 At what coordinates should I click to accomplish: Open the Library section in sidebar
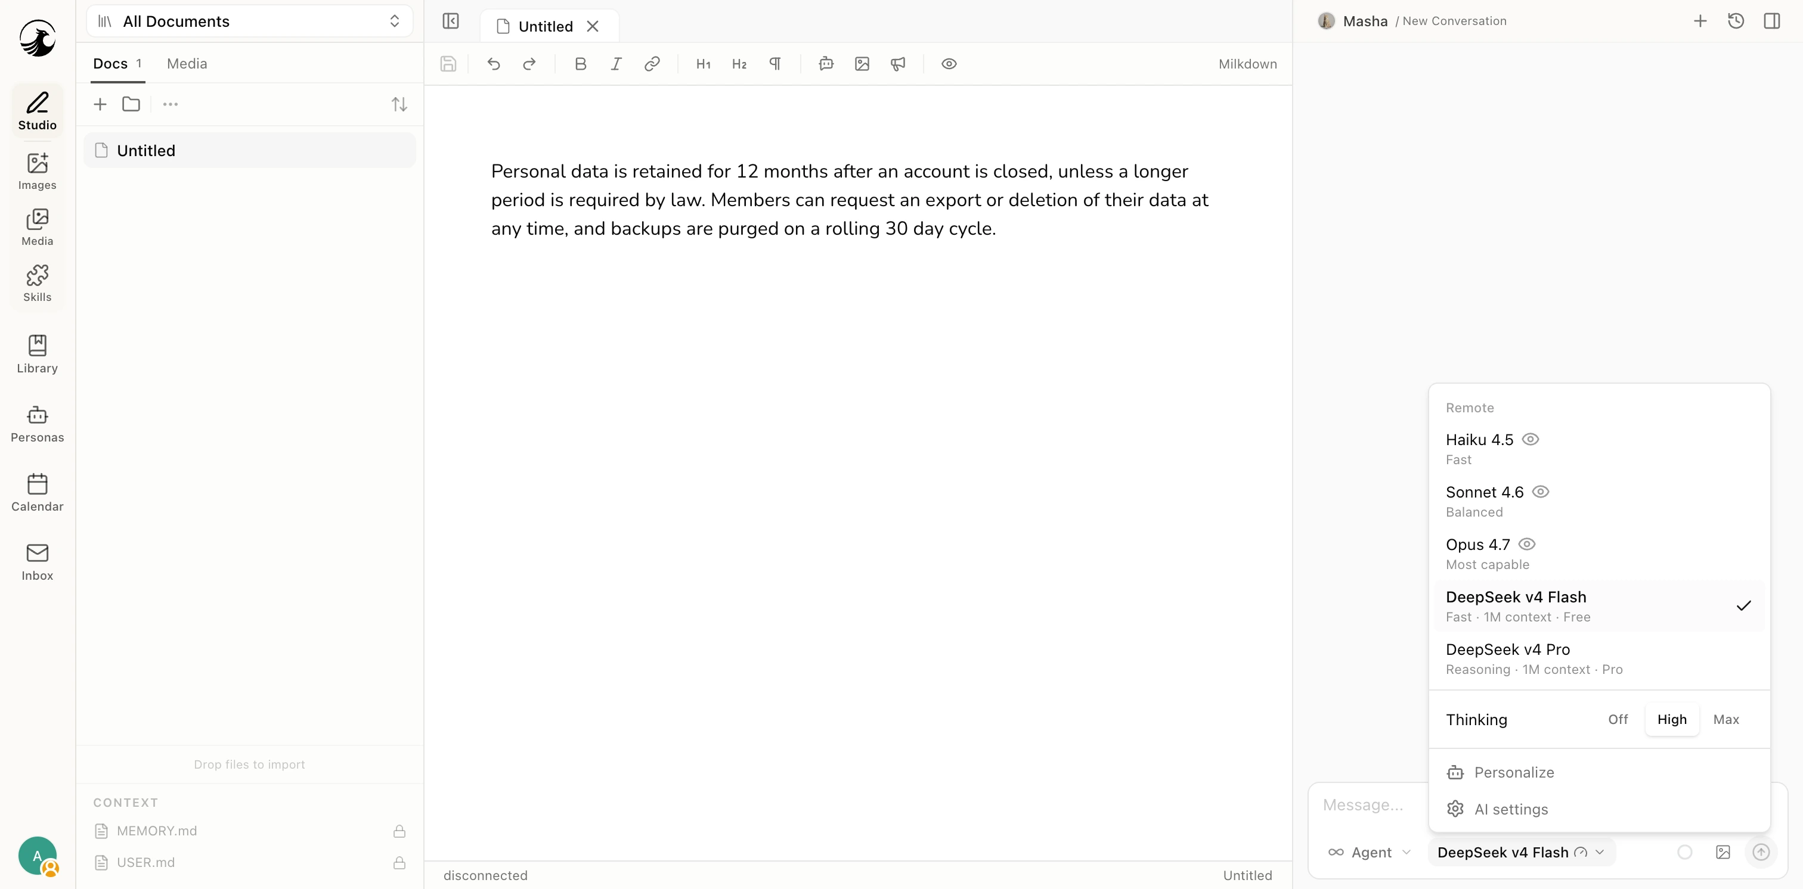(37, 354)
